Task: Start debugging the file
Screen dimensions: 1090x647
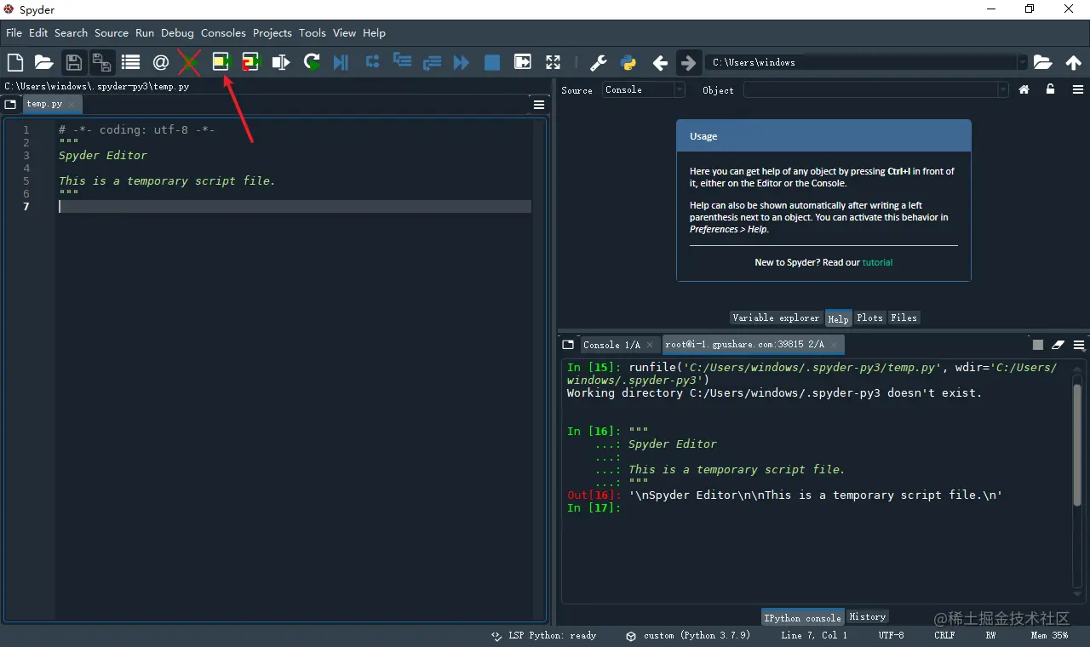Action: pos(341,62)
